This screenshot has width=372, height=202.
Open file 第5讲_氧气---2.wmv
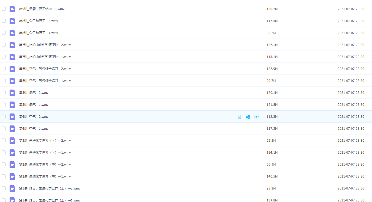coord(34,93)
